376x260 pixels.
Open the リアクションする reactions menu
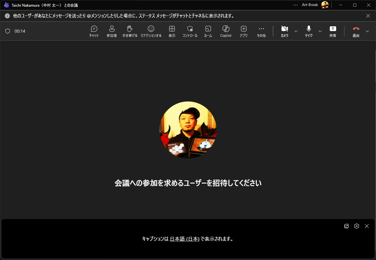[151, 31]
